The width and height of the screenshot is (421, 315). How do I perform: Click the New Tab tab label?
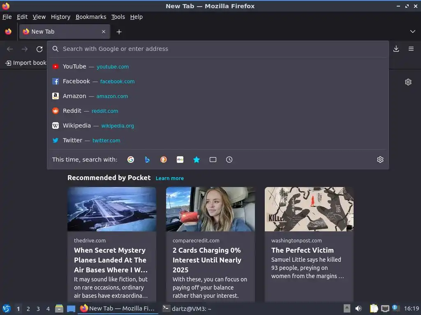[43, 32]
